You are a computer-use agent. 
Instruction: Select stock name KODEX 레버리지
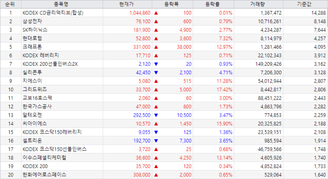[x=41, y=56]
